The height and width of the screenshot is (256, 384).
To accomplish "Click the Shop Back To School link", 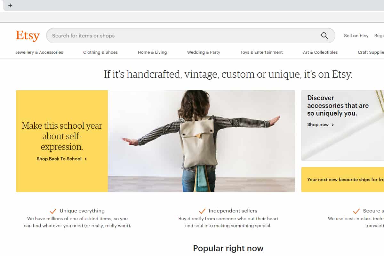I will tap(59, 159).
